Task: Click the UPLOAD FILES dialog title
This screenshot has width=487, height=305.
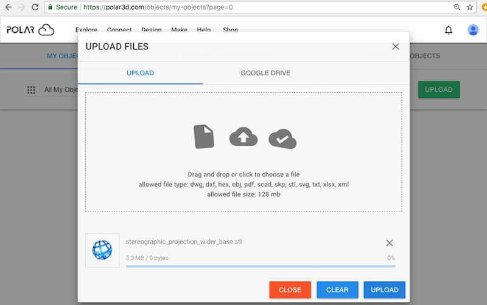Action: coord(117,47)
